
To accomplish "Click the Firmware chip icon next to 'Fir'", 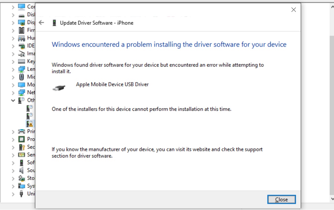I will point(21,30).
